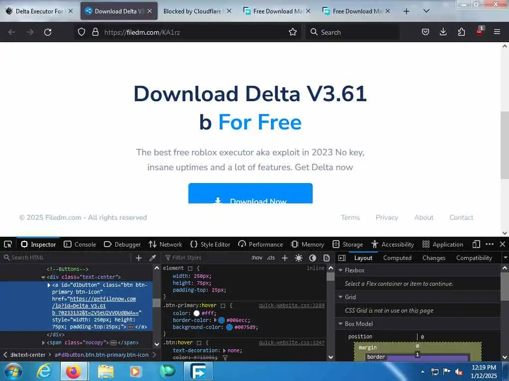Go back to the previous page
Screen dimensions: 509x381
coord(12,32)
